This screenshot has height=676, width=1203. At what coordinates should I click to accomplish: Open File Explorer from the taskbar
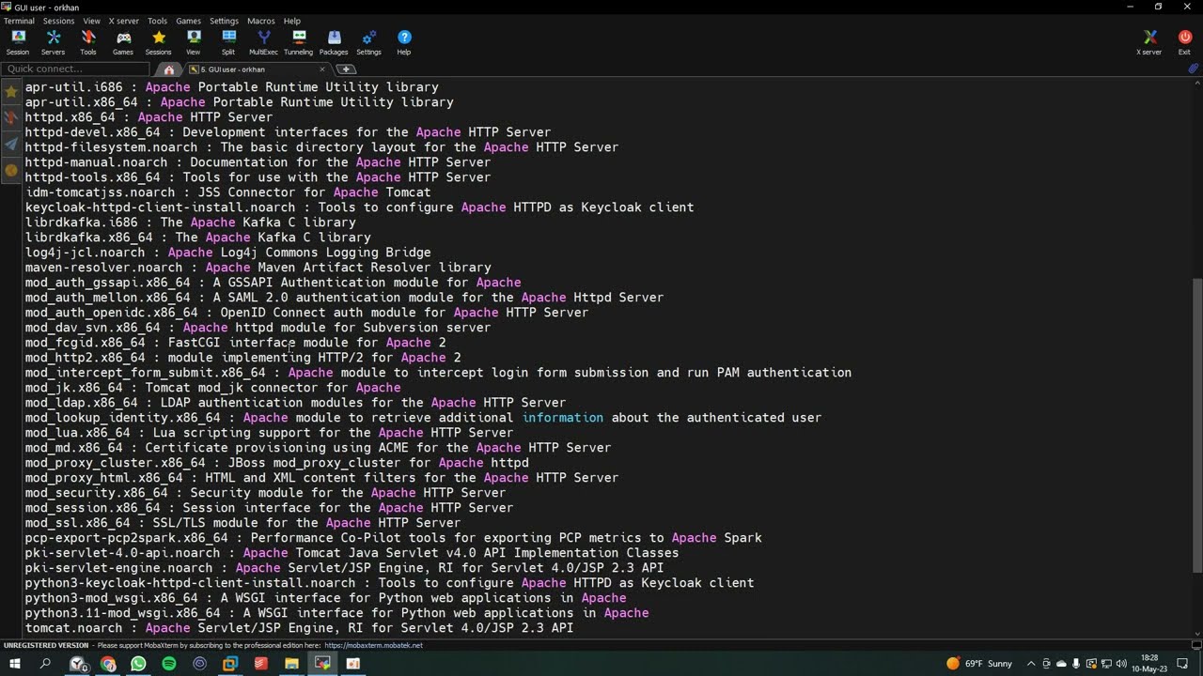(291, 664)
